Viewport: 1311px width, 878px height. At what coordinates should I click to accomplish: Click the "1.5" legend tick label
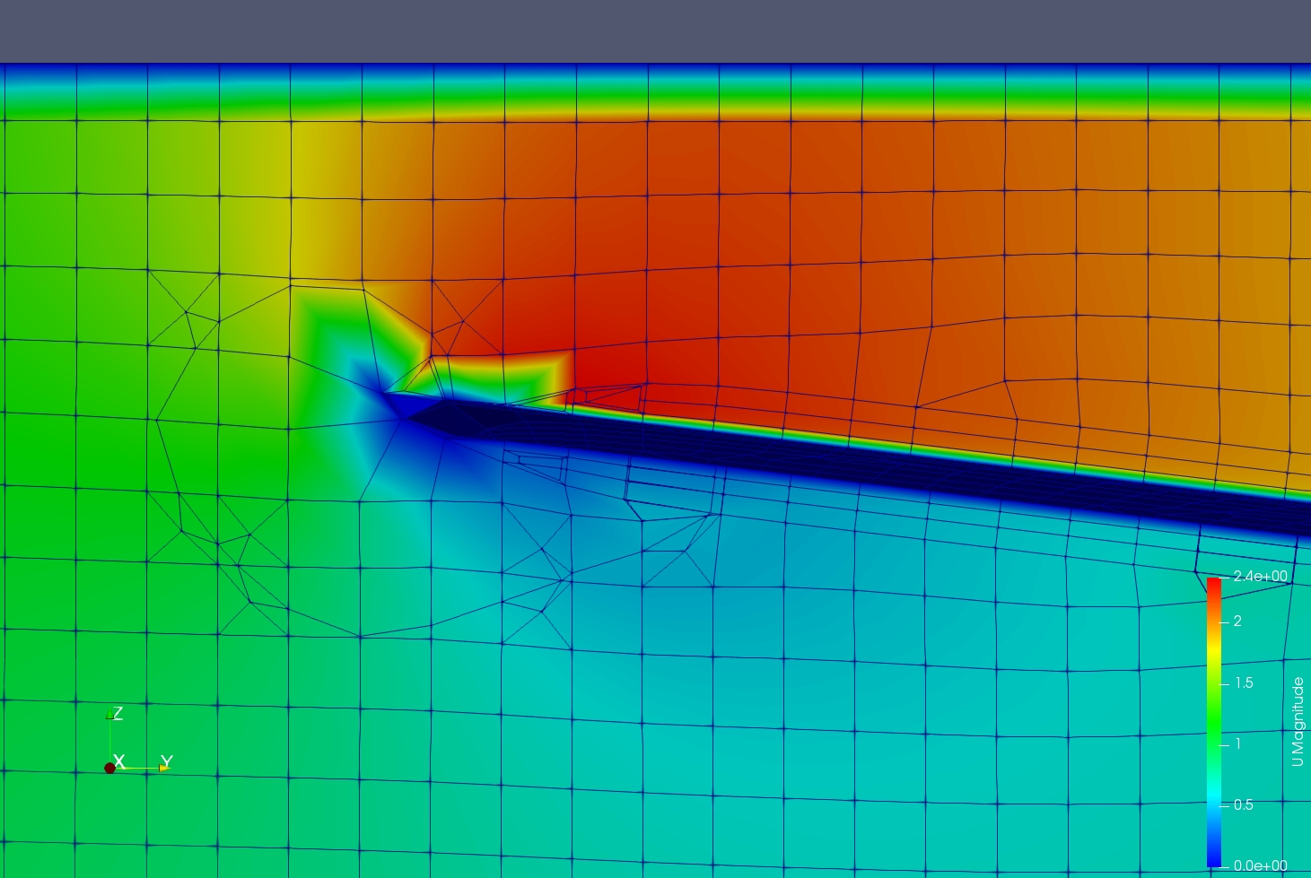pyautogui.click(x=1244, y=683)
